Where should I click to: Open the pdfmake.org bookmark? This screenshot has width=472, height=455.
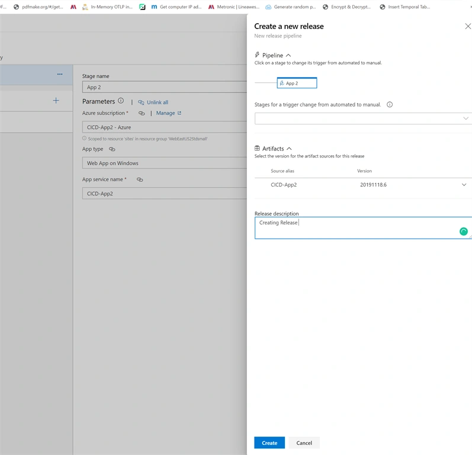click(x=38, y=7)
